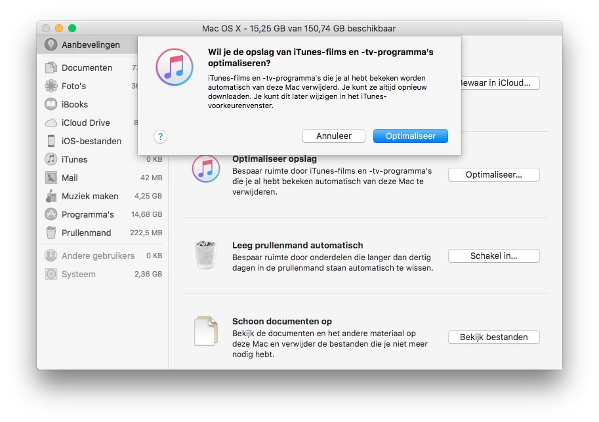Select the iOS-bestanden category label
The width and height of the screenshot is (599, 422).
click(x=92, y=141)
